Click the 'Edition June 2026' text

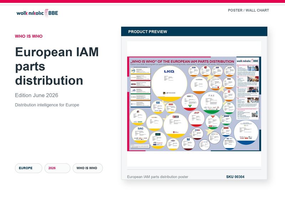37,95
